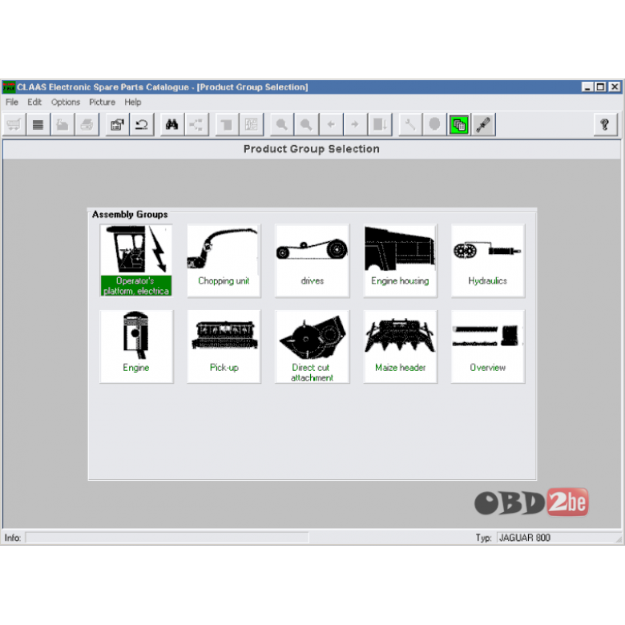
Task: Select the Hydraulics assembly group
Action: [x=488, y=260]
